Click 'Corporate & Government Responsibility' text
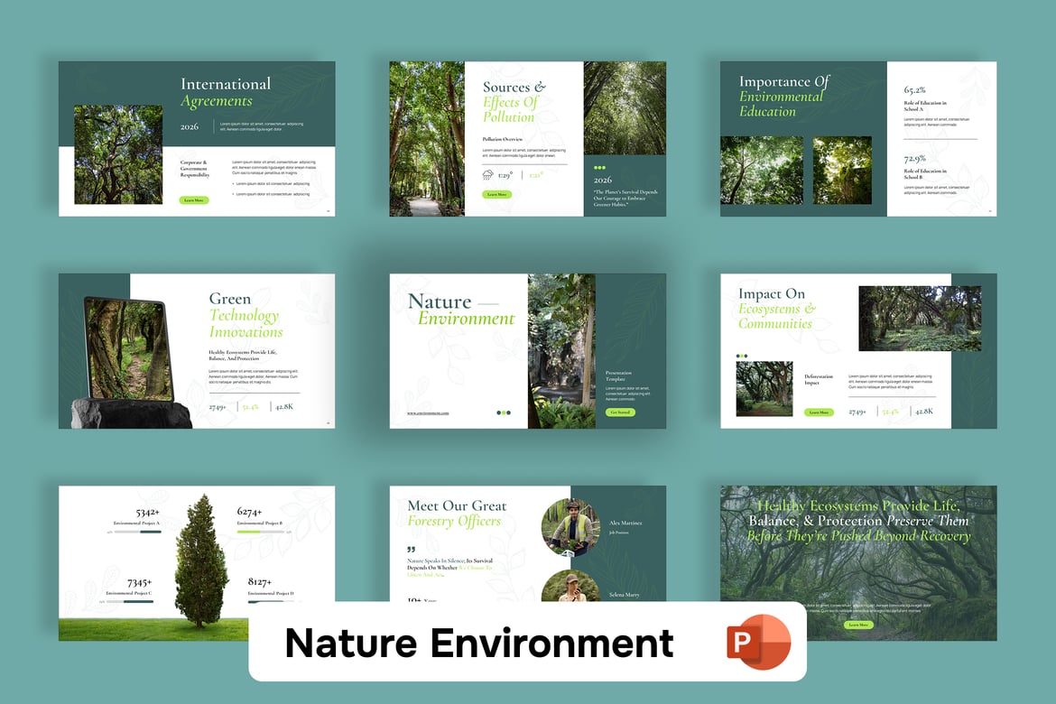This screenshot has height=704, width=1056. click(x=195, y=169)
